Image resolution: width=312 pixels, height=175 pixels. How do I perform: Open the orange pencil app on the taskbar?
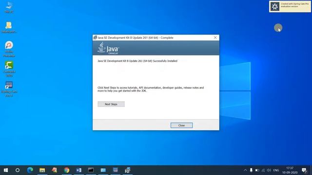click(x=54, y=170)
